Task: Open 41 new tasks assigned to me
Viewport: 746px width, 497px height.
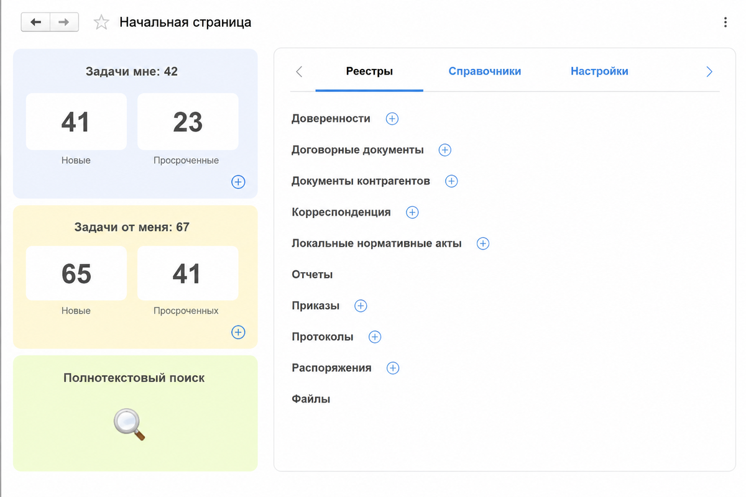Action: pyautogui.click(x=76, y=122)
